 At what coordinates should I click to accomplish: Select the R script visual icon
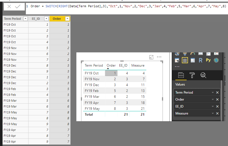coord(201,60)
